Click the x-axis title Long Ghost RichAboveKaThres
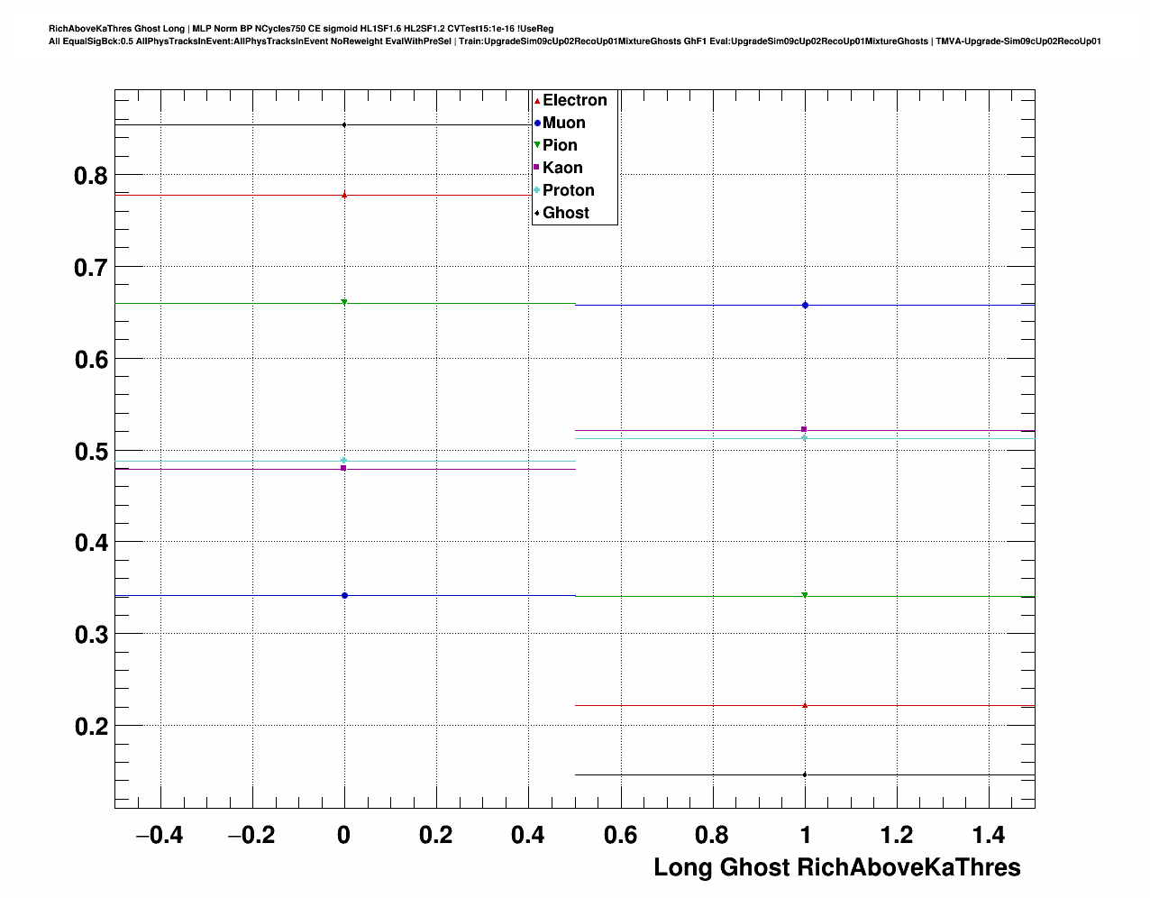Image resolution: width=1150 pixels, height=898 pixels. coord(836,867)
